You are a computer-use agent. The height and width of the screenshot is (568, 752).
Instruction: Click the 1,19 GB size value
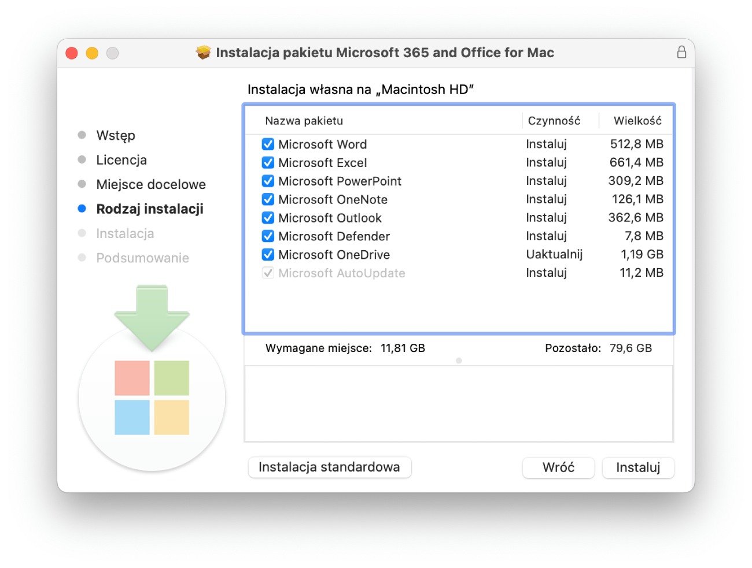[x=642, y=254]
